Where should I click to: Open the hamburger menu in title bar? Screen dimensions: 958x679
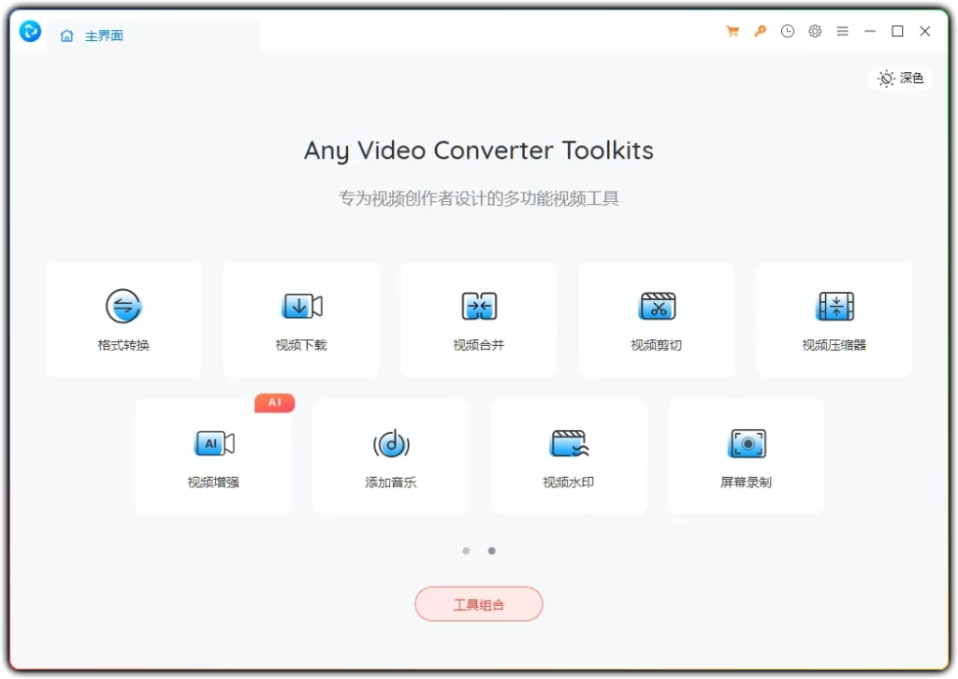843,31
